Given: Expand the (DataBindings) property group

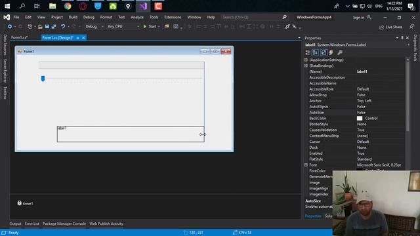Looking at the screenshot, I should pos(306,66).
